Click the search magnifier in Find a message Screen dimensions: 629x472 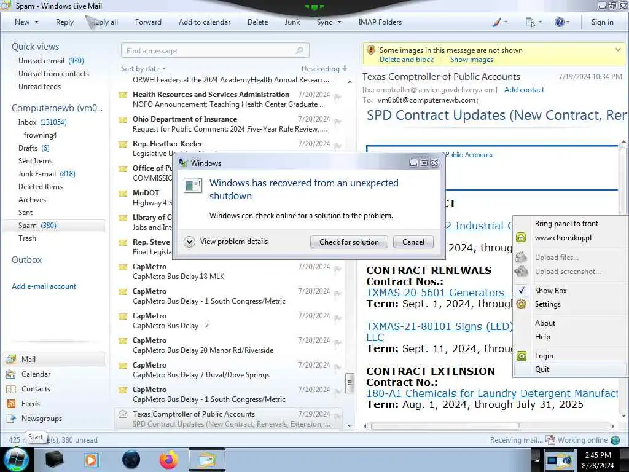tap(299, 50)
